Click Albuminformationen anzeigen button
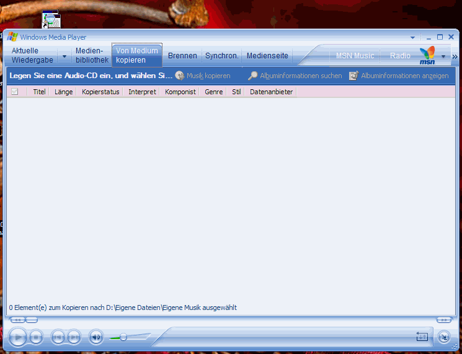 click(399, 76)
